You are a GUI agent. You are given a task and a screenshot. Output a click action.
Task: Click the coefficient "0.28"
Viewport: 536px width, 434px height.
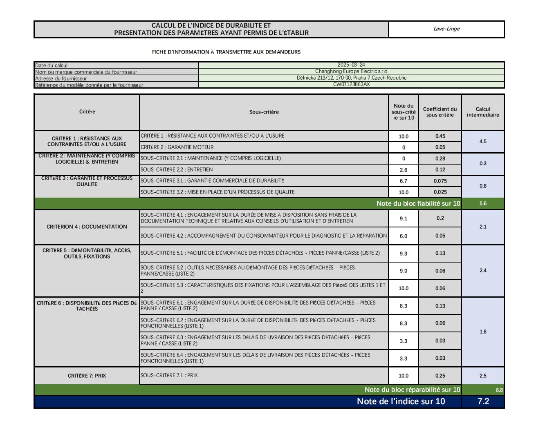pyautogui.click(x=440, y=158)
